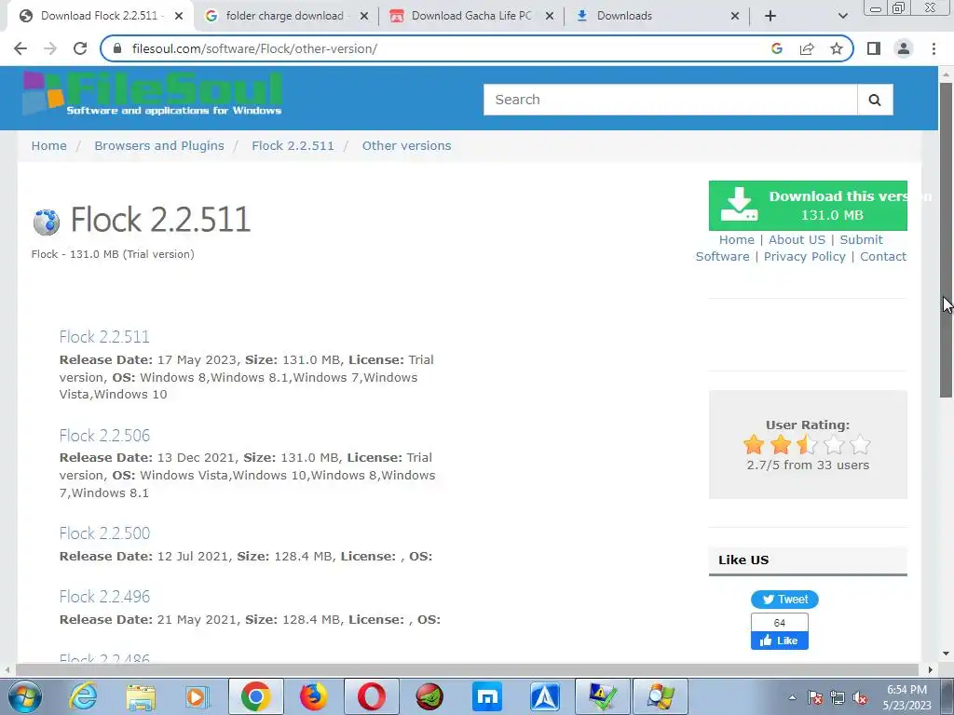The width and height of the screenshot is (954, 715).
Task: Open the Windows Start button
Action: pyautogui.click(x=25, y=696)
